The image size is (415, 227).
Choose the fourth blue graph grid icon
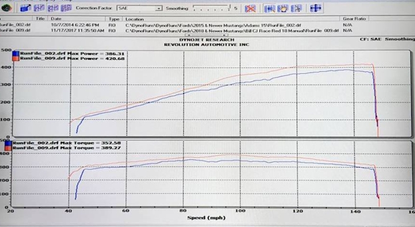click(66, 8)
